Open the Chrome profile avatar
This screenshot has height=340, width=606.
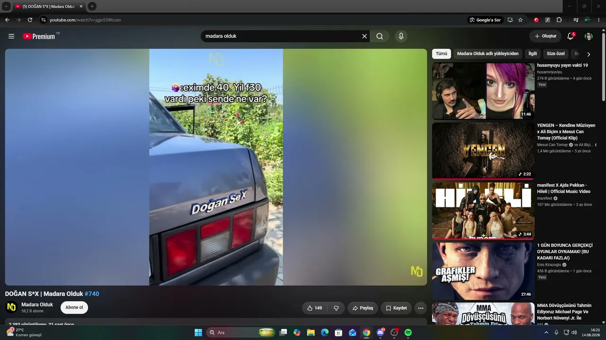[587, 20]
